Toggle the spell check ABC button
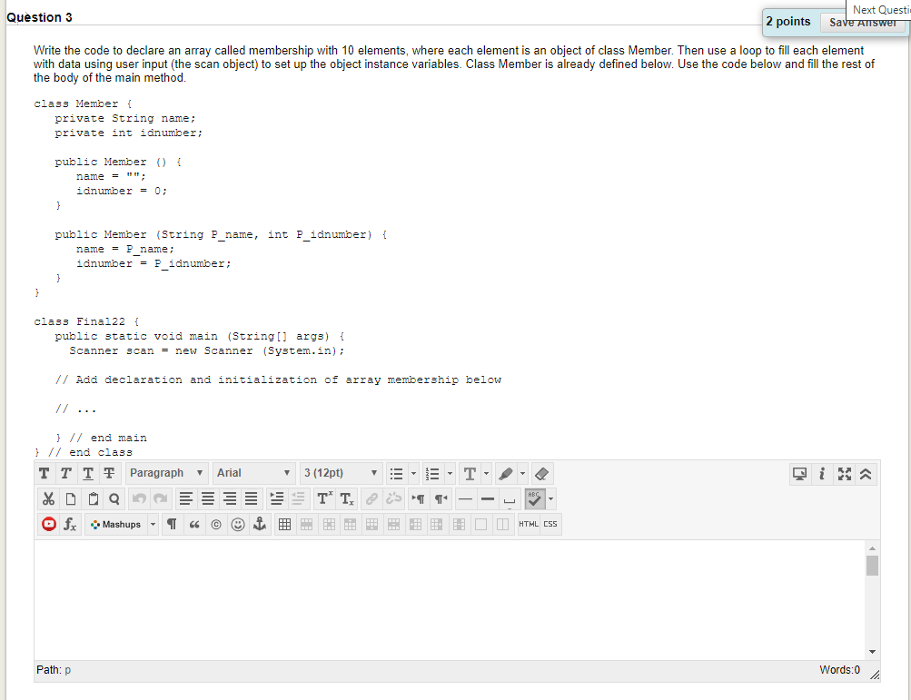 coord(534,498)
